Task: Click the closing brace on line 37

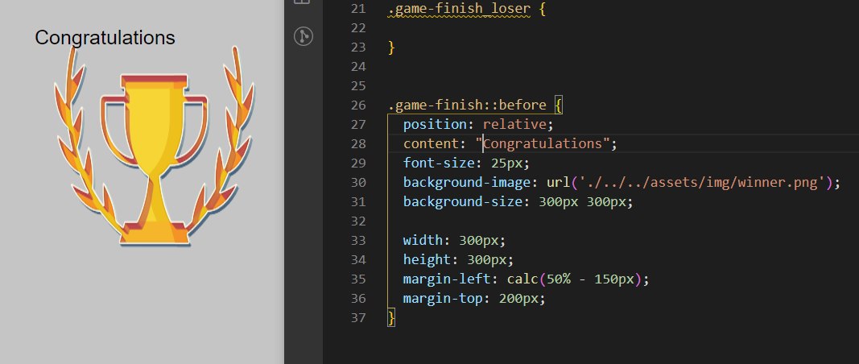Action: coord(391,317)
